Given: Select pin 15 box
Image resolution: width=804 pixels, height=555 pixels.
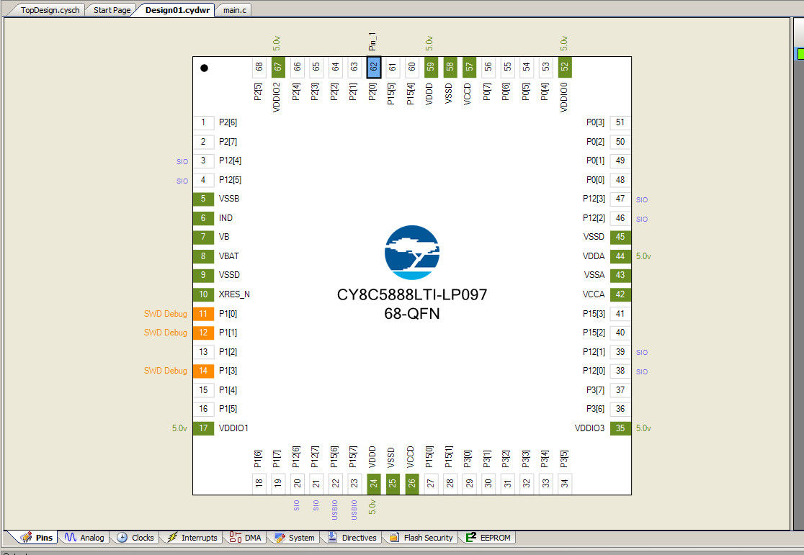Looking at the screenshot, I should tap(203, 390).
